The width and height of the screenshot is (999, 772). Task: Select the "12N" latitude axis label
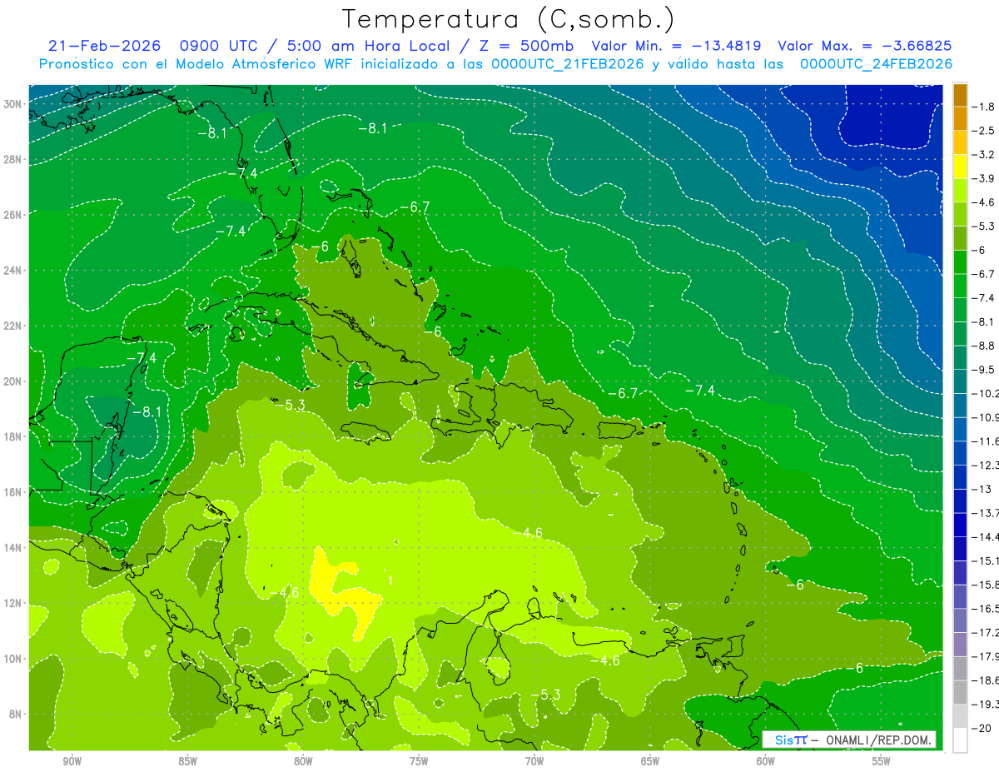[x=13, y=603]
